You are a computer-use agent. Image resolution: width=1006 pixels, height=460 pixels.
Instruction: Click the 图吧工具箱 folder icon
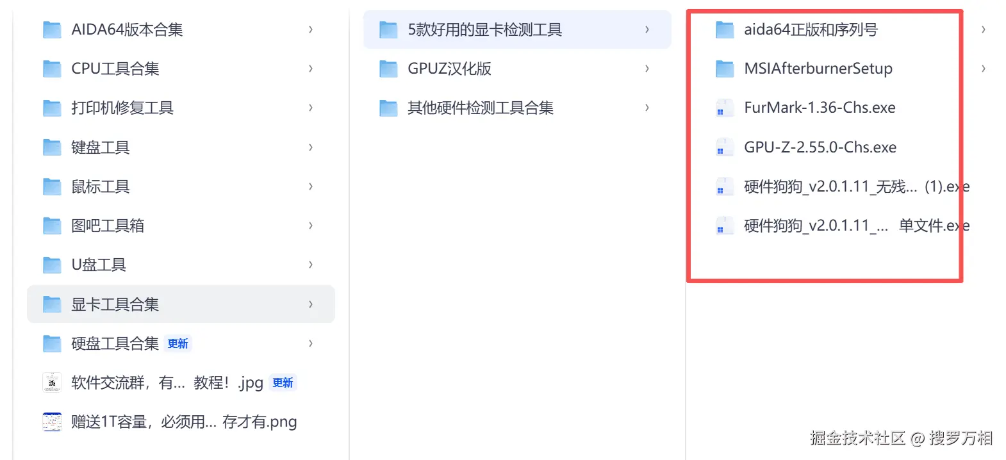click(x=52, y=226)
